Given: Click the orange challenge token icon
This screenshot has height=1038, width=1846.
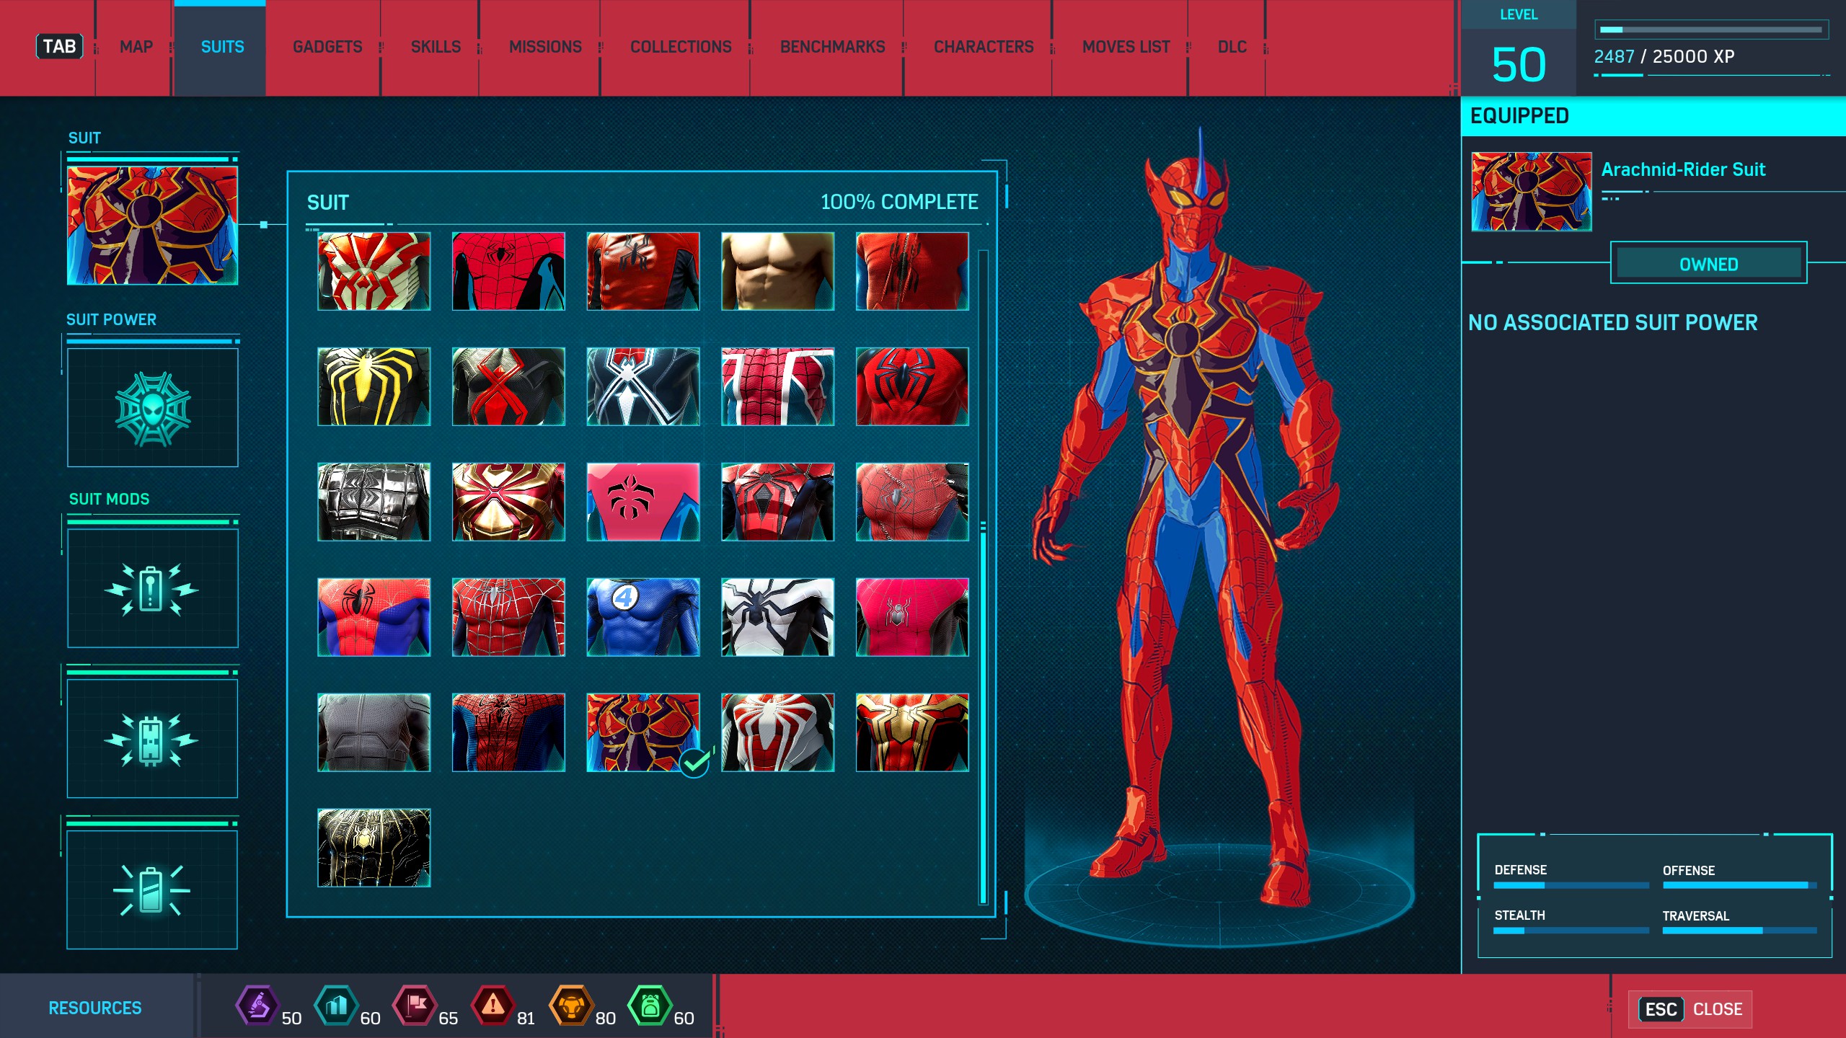Looking at the screenshot, I should pos(571,1005).
